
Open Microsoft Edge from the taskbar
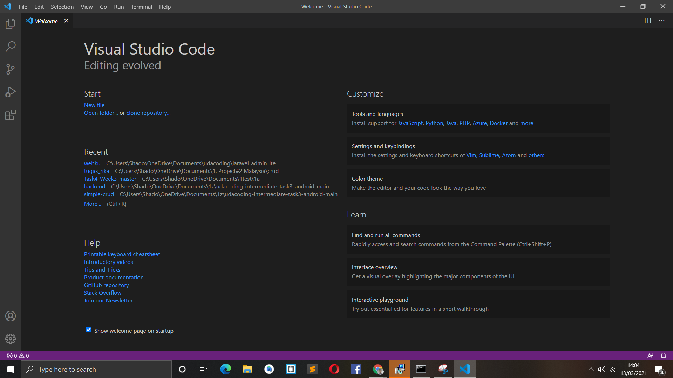(x=225, y=369)
